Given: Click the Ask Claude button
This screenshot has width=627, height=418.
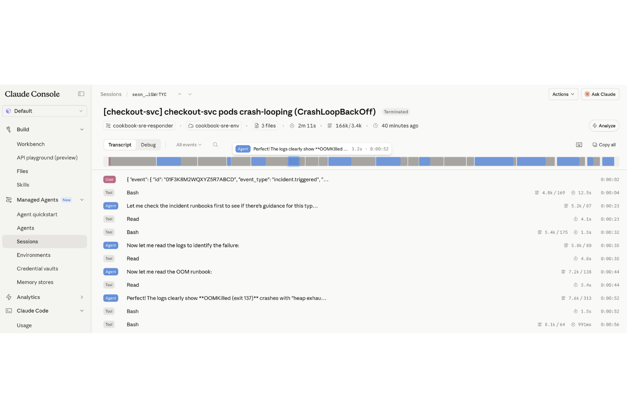Looking at the screenshot, I should [600, 94].
